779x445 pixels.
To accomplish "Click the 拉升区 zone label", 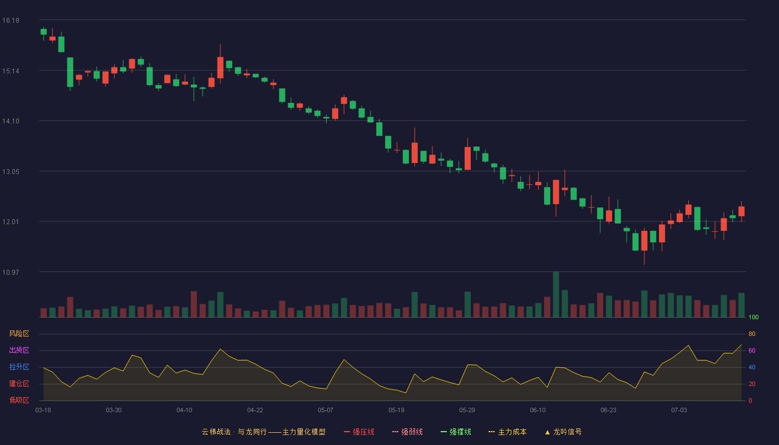I will (19, 367).
